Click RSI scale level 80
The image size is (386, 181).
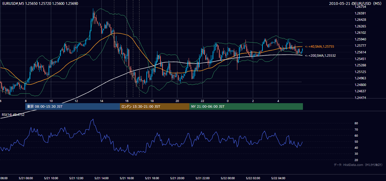[356, 123]
